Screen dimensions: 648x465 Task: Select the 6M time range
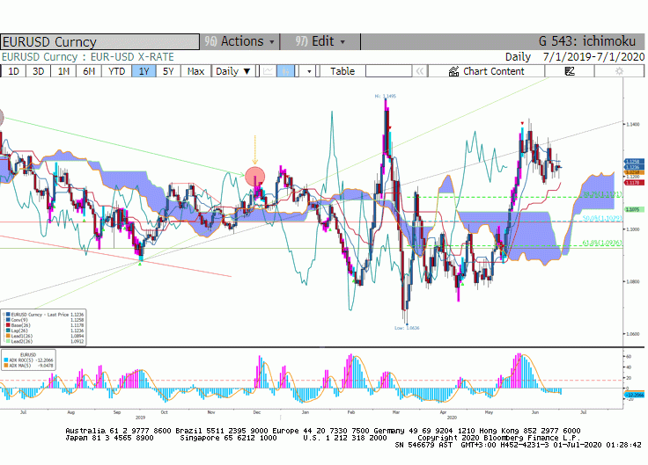(x=89, y=71)
